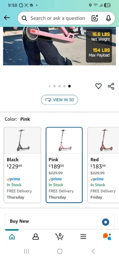
Task: Select the Buy New radio button
Action: click(105, 222)
